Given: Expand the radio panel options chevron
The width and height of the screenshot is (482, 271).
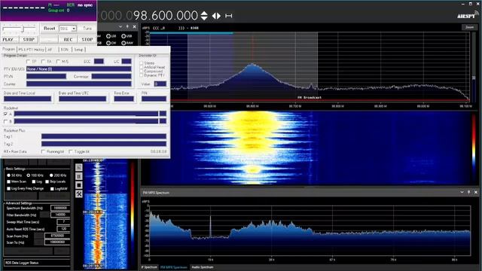Looking at the screenshot, I should tap(120, 27).
